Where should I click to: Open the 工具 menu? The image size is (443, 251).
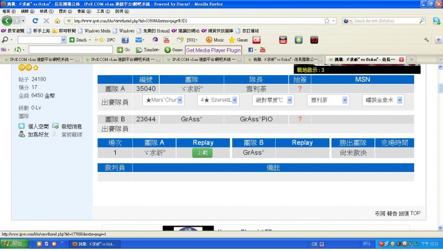click(x=103, y=11)
